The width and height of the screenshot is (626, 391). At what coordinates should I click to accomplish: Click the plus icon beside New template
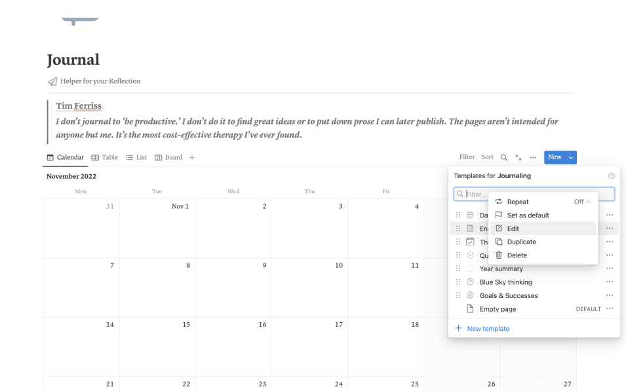(x=459, y=328)
